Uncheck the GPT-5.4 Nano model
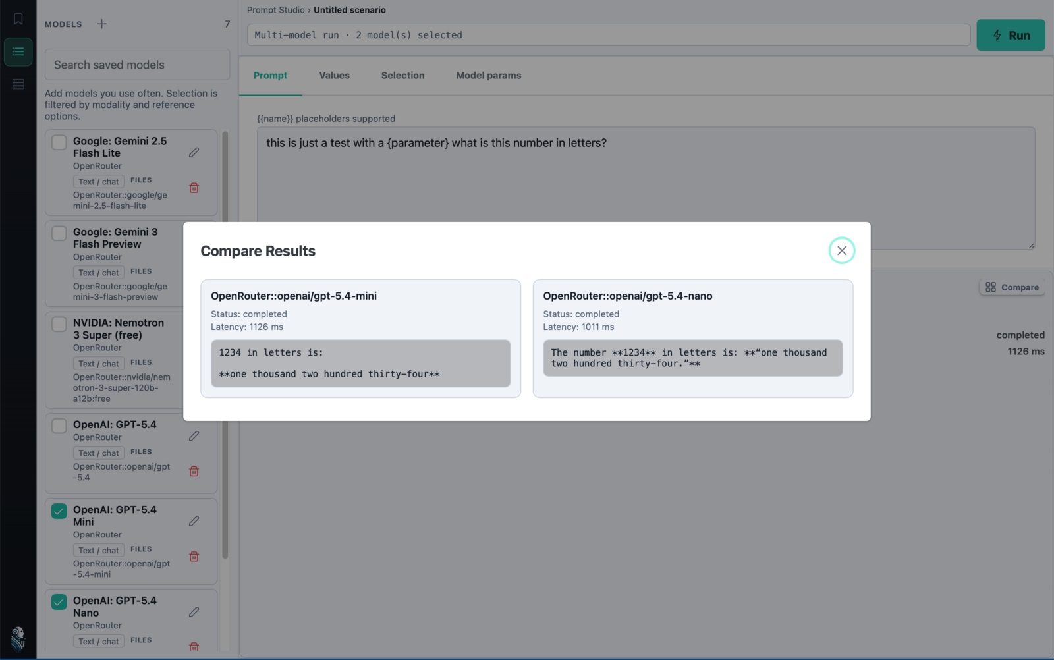The height and width of the screenshot is (660, 1054). point(59,602)
